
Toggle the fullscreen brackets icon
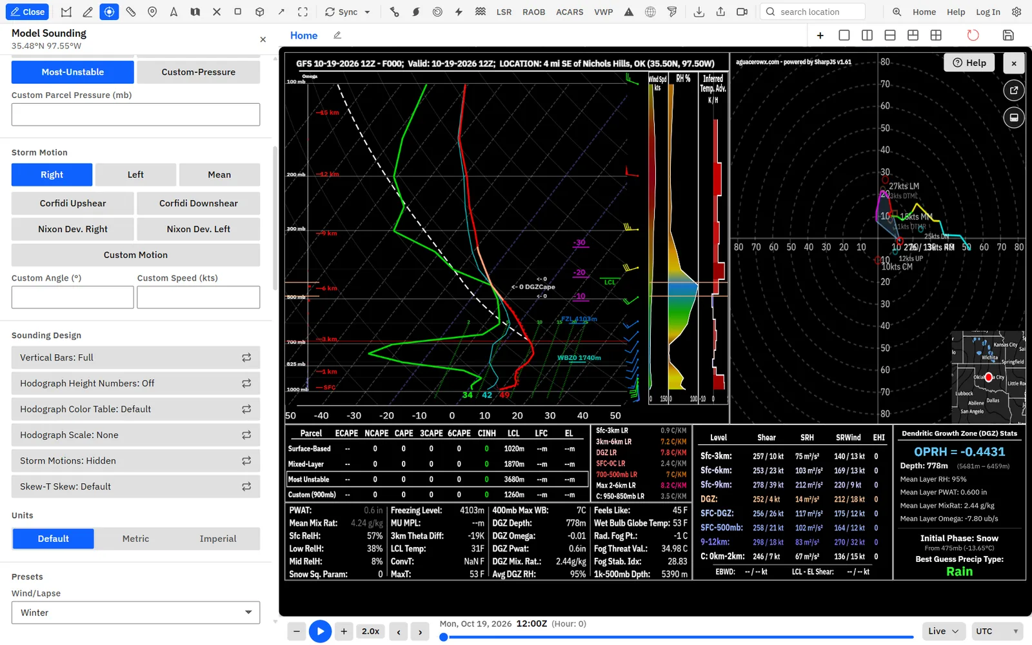tap(303, 12)
